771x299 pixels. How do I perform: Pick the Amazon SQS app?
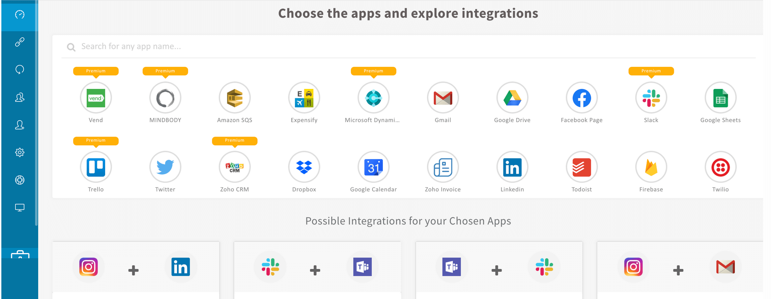pyautogui.click(x=235, y=98)
